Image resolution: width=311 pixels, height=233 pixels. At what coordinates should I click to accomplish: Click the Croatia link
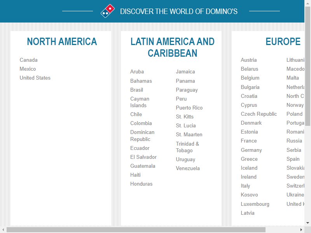click(249, 96)
